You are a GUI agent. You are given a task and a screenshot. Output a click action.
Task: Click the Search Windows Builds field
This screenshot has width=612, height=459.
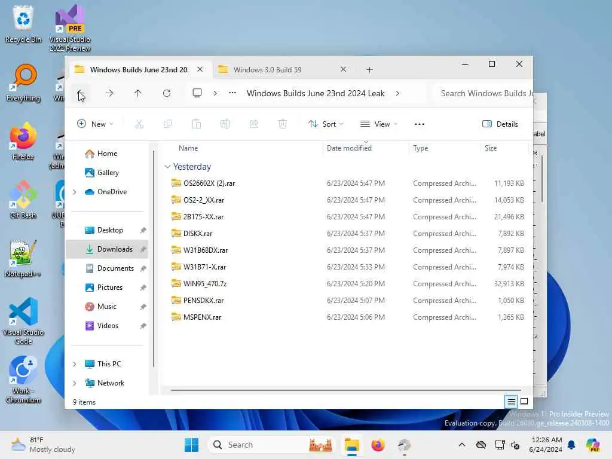(483, 93)
